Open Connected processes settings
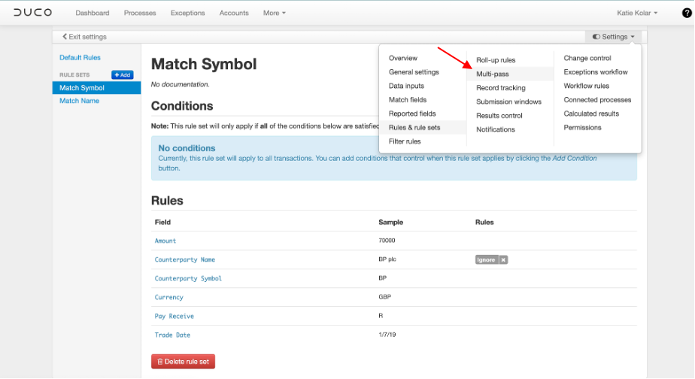695x379 pixels. tap(597, 100)
